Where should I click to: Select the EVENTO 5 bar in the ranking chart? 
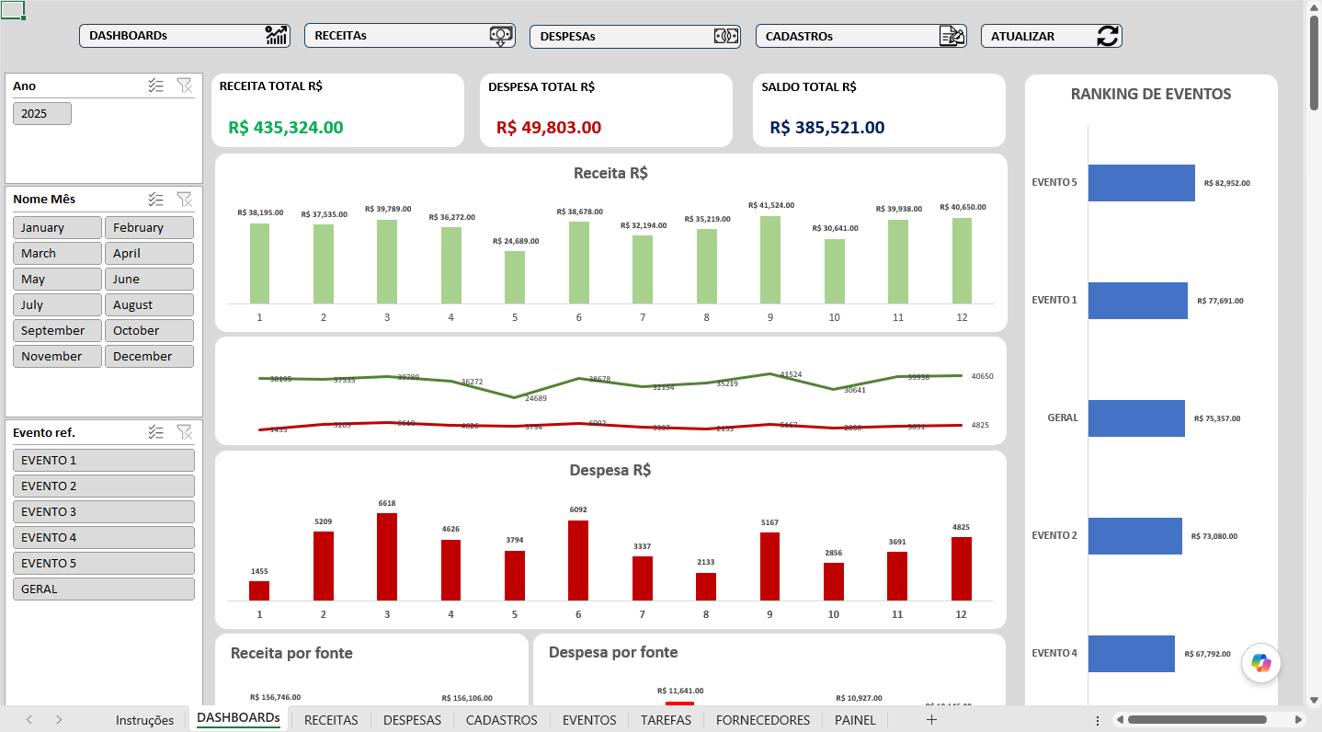1141,183
